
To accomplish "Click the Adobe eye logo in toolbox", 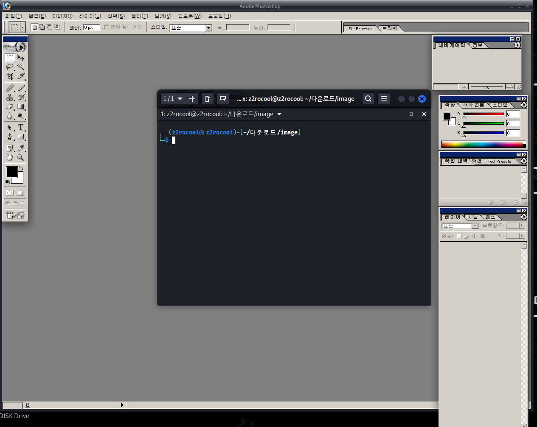I will coord(15,47).
